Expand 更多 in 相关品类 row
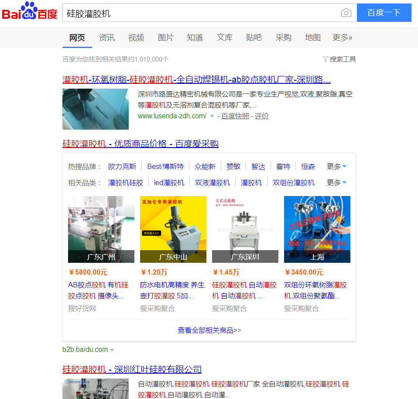 [x=336, y=183]
